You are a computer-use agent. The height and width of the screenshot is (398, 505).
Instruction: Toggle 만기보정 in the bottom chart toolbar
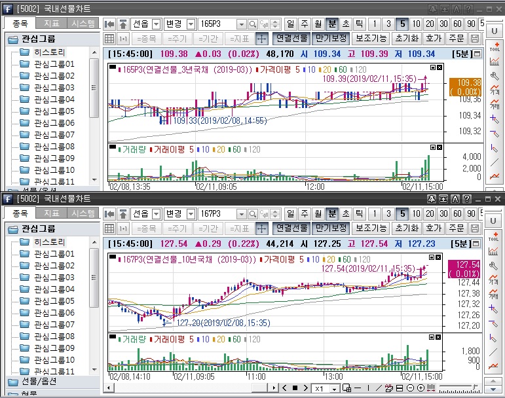pos(330,228)
